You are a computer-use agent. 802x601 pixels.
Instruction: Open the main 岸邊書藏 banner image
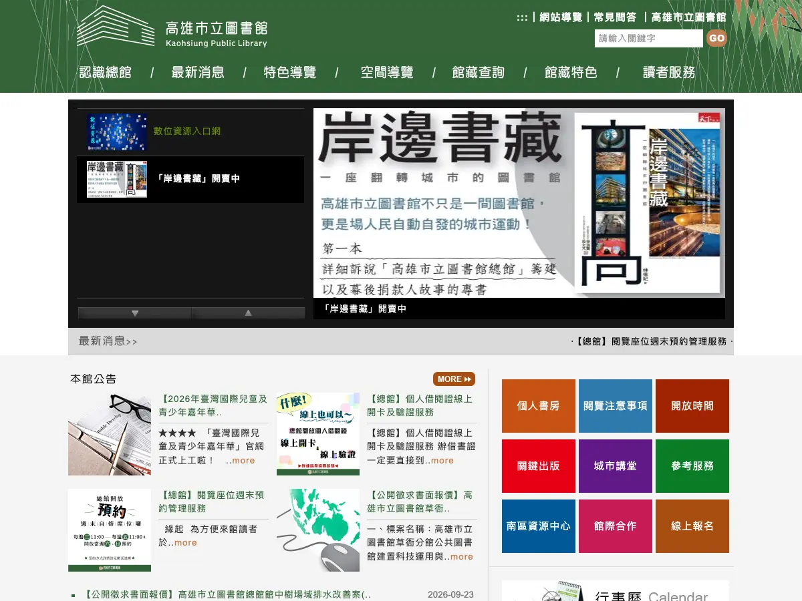click(x=519, y=203)
